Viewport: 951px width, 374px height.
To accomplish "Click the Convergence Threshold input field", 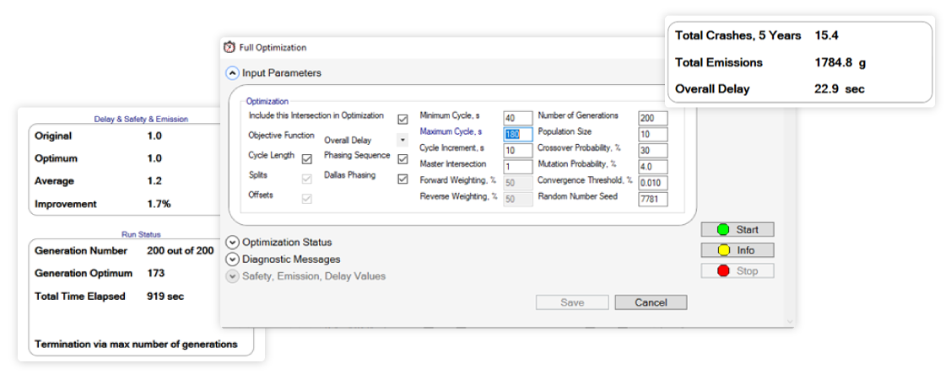I will [652, 183].
